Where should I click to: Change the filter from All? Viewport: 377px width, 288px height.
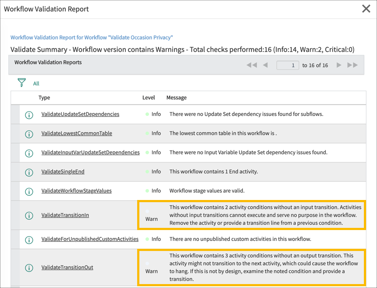(36, 83)
